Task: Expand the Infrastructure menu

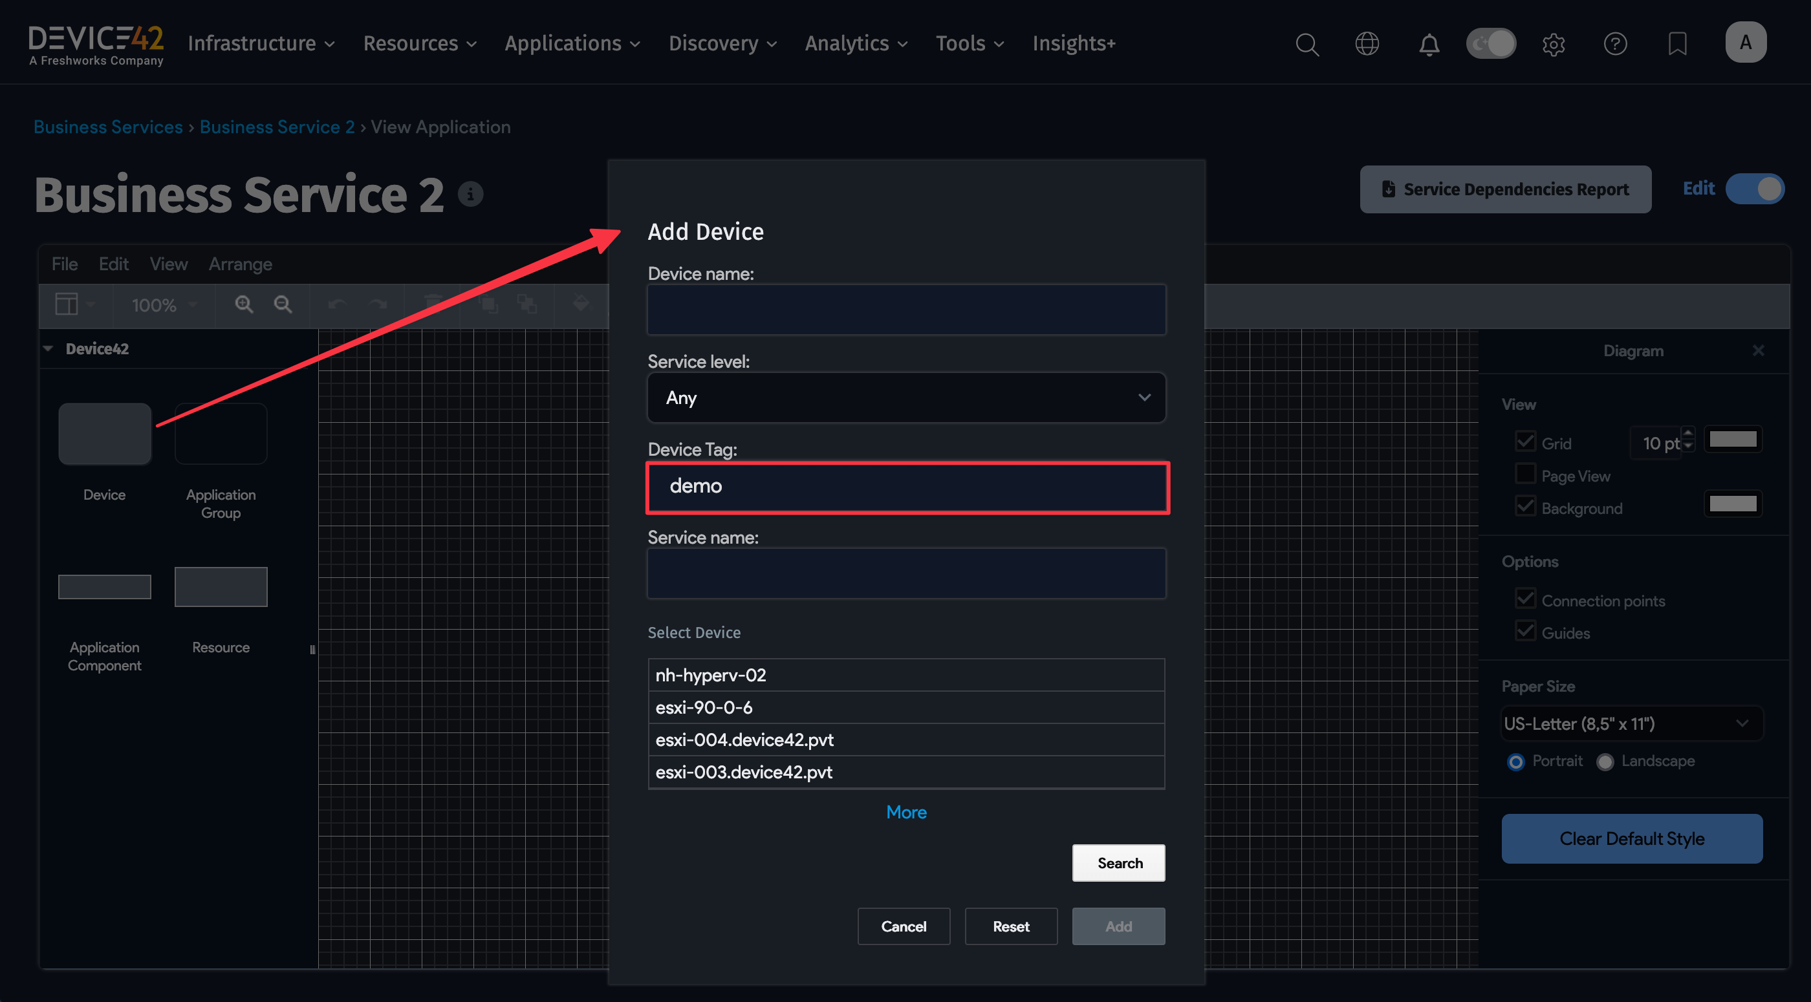Action: [261, 43]
